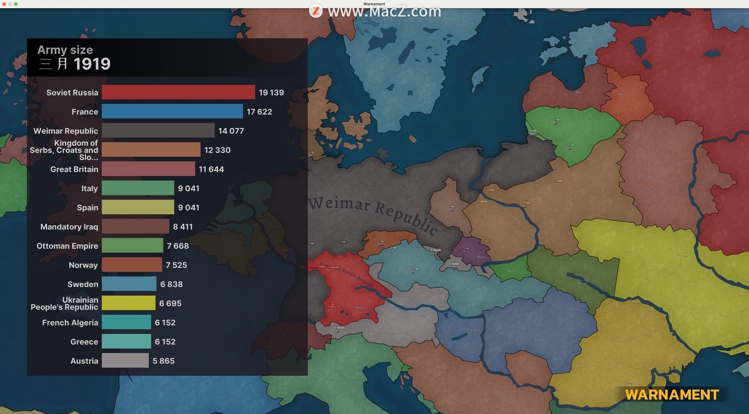Click the teal French Algeria bar
The image size is (749, 414).
tap(126, 322)
